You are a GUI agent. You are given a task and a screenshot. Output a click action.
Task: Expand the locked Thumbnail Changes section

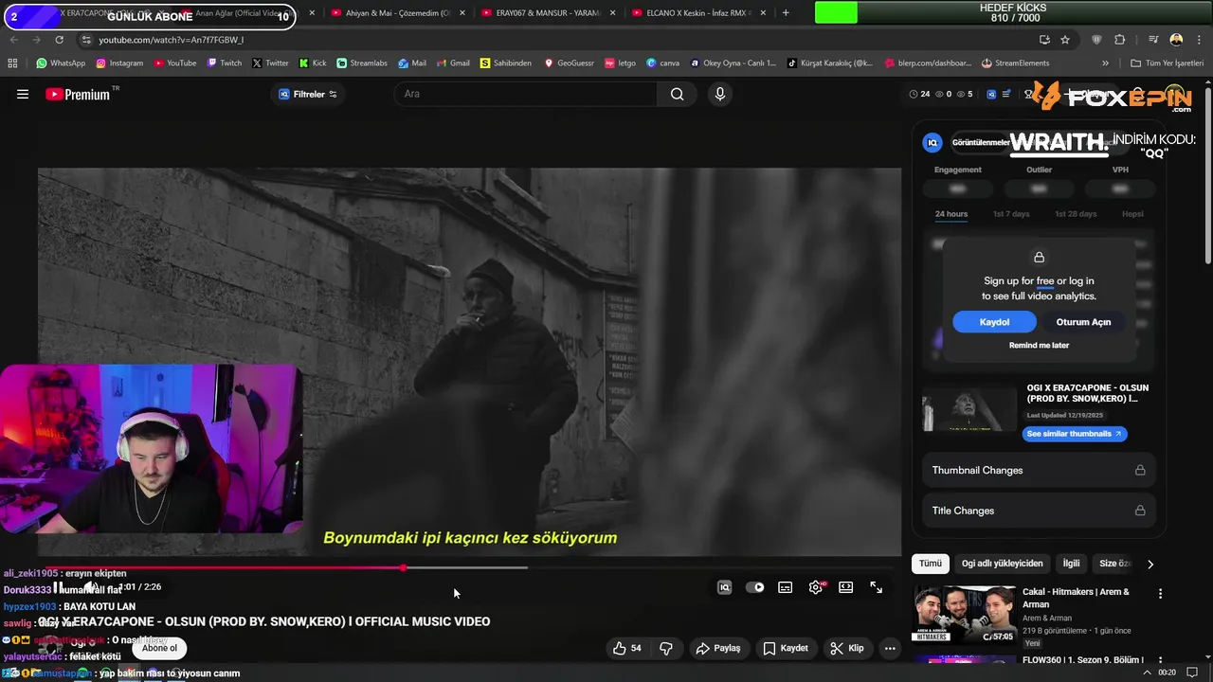(x=1039, y=470)
